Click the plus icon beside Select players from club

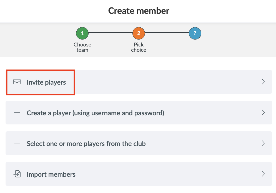tap(17, 143)
